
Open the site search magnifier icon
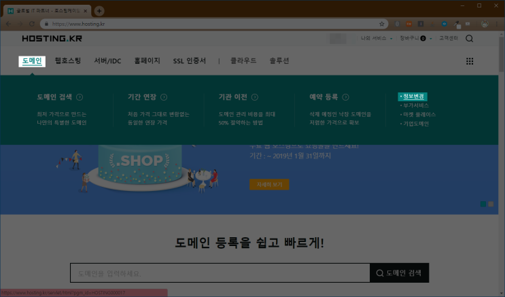coord(469,39)
